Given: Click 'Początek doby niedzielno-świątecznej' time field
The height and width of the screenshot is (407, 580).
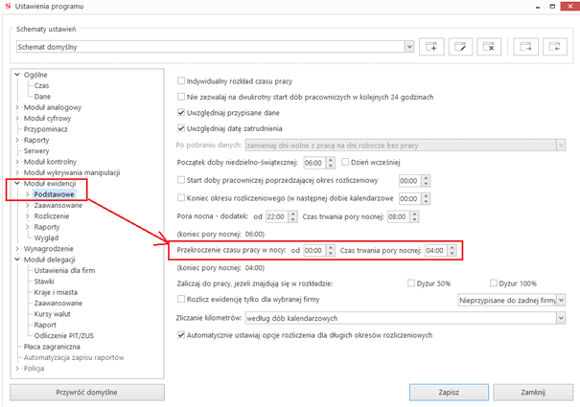Looking at the screenshot, I should [313, 163].
